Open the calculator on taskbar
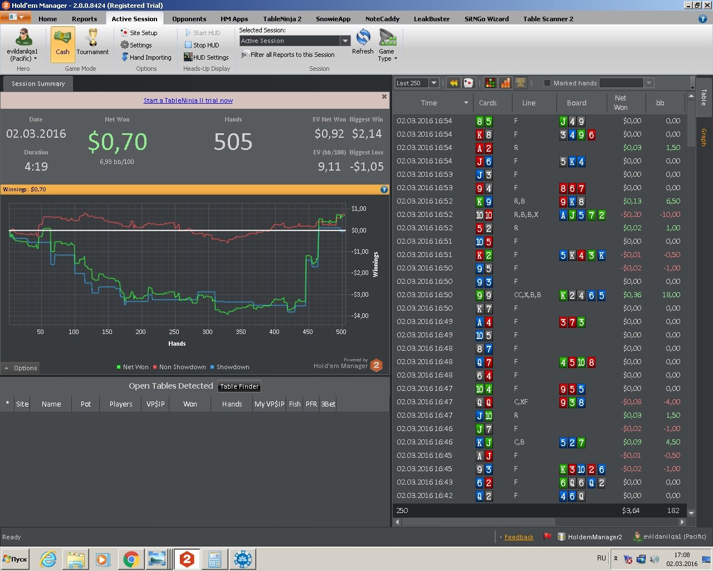Screen dimensions: 713x571 tap(214, 559)
